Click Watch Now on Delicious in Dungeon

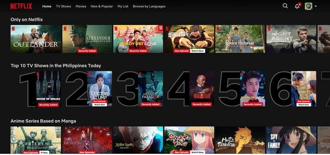point(198,51)
